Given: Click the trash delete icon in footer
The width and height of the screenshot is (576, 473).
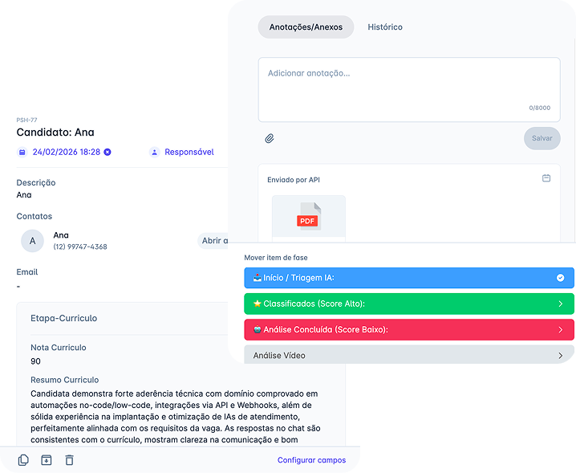Looking at the screenshot, I should (69, 460).
